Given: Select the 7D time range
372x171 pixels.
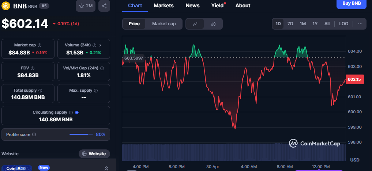Looking at the screenshot, I should (x=290, y=24).
